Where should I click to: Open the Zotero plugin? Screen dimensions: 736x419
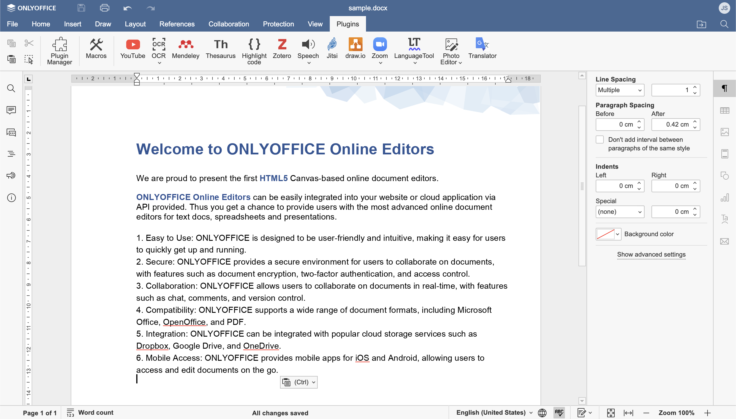tap(282, 48)
